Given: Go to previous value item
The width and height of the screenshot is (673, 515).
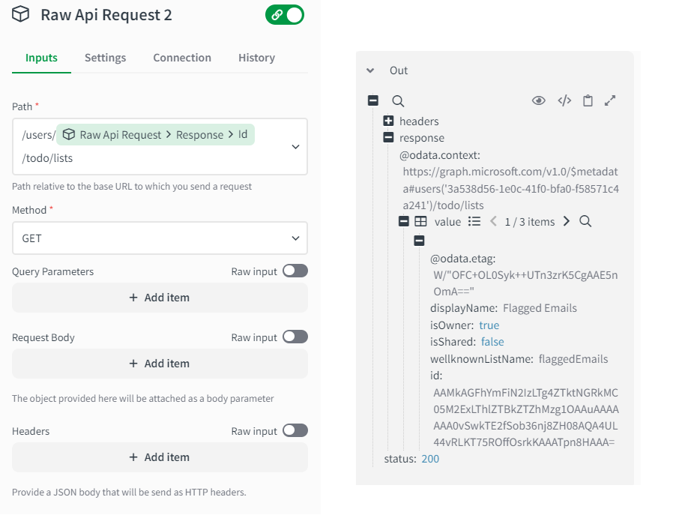Looking at the screenshot, I should coord(493,222).
